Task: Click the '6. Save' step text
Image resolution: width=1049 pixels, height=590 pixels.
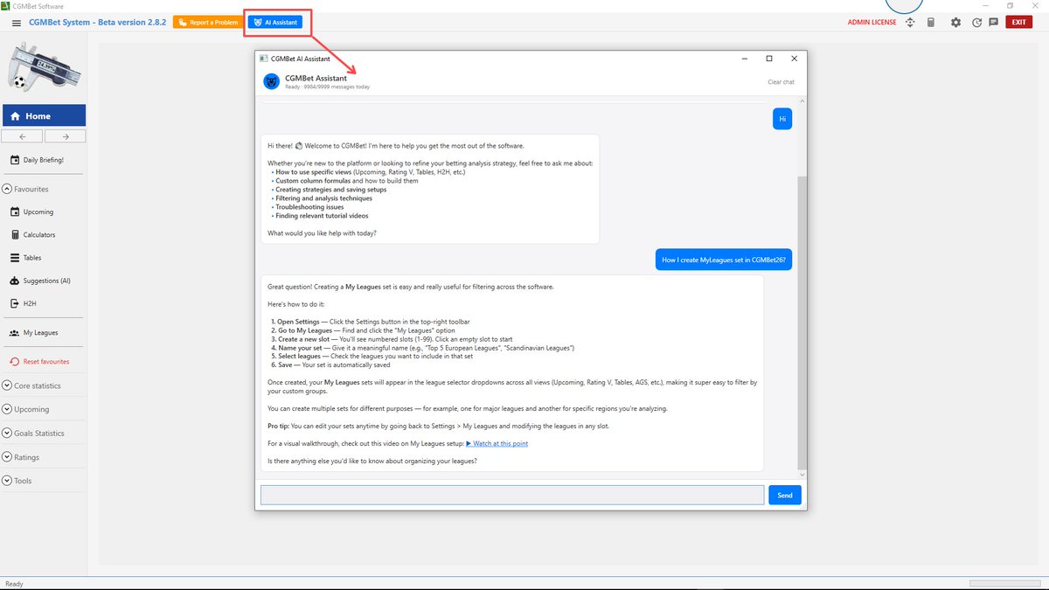Action: 330,364
